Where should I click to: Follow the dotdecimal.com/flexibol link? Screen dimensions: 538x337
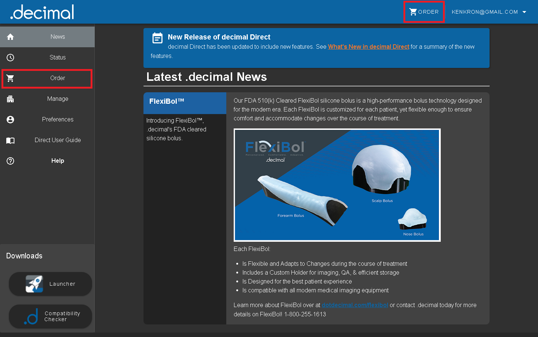point(355,305)
